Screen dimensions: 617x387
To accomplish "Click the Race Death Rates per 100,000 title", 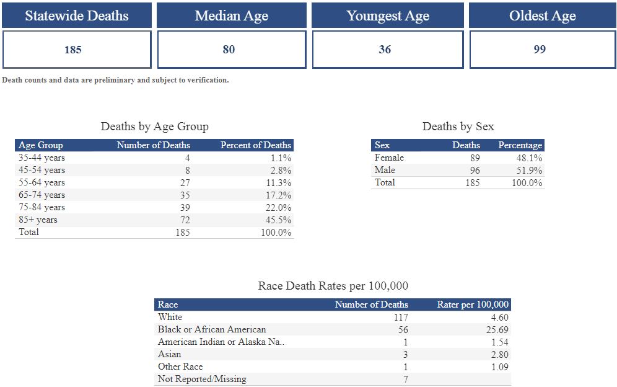I will (x=333, y=286).
